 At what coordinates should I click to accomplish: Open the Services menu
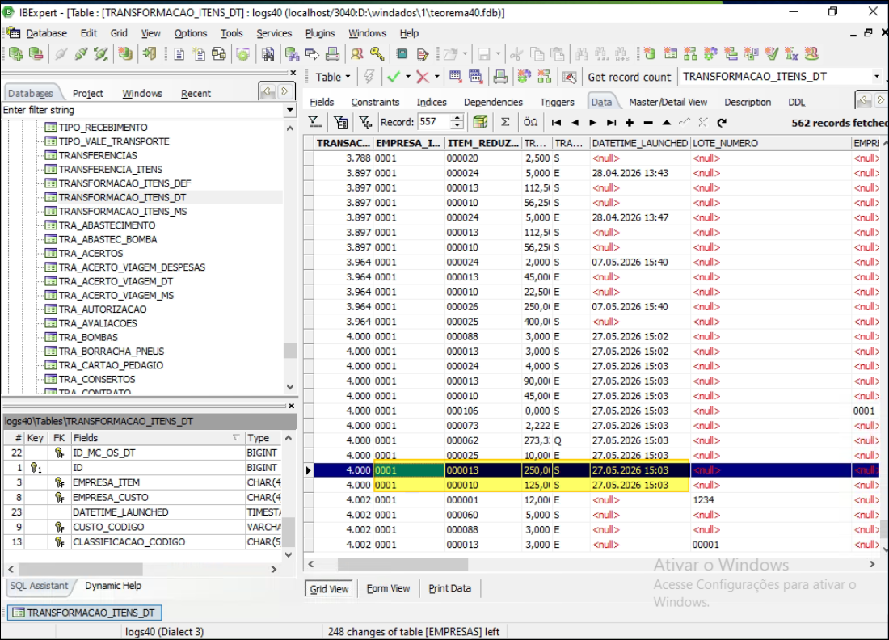(x=274, y=33)
